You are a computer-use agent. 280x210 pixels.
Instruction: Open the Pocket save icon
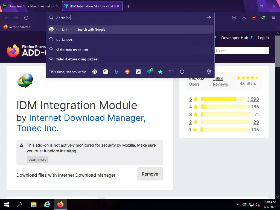coord(234,17)
